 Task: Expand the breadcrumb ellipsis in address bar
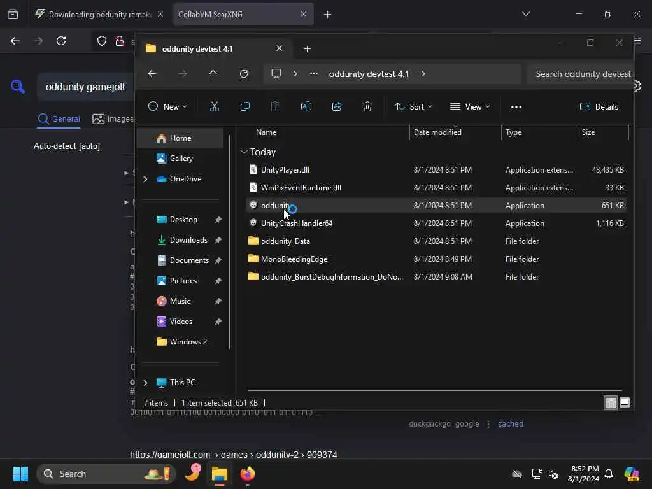click(x=314, y=74)
